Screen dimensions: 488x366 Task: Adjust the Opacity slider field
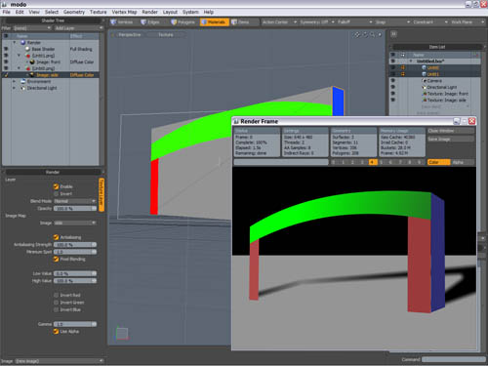coord(75,209)
